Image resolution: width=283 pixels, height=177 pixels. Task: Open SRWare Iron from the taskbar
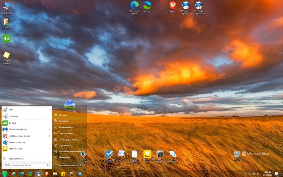[x=39, y=174]
